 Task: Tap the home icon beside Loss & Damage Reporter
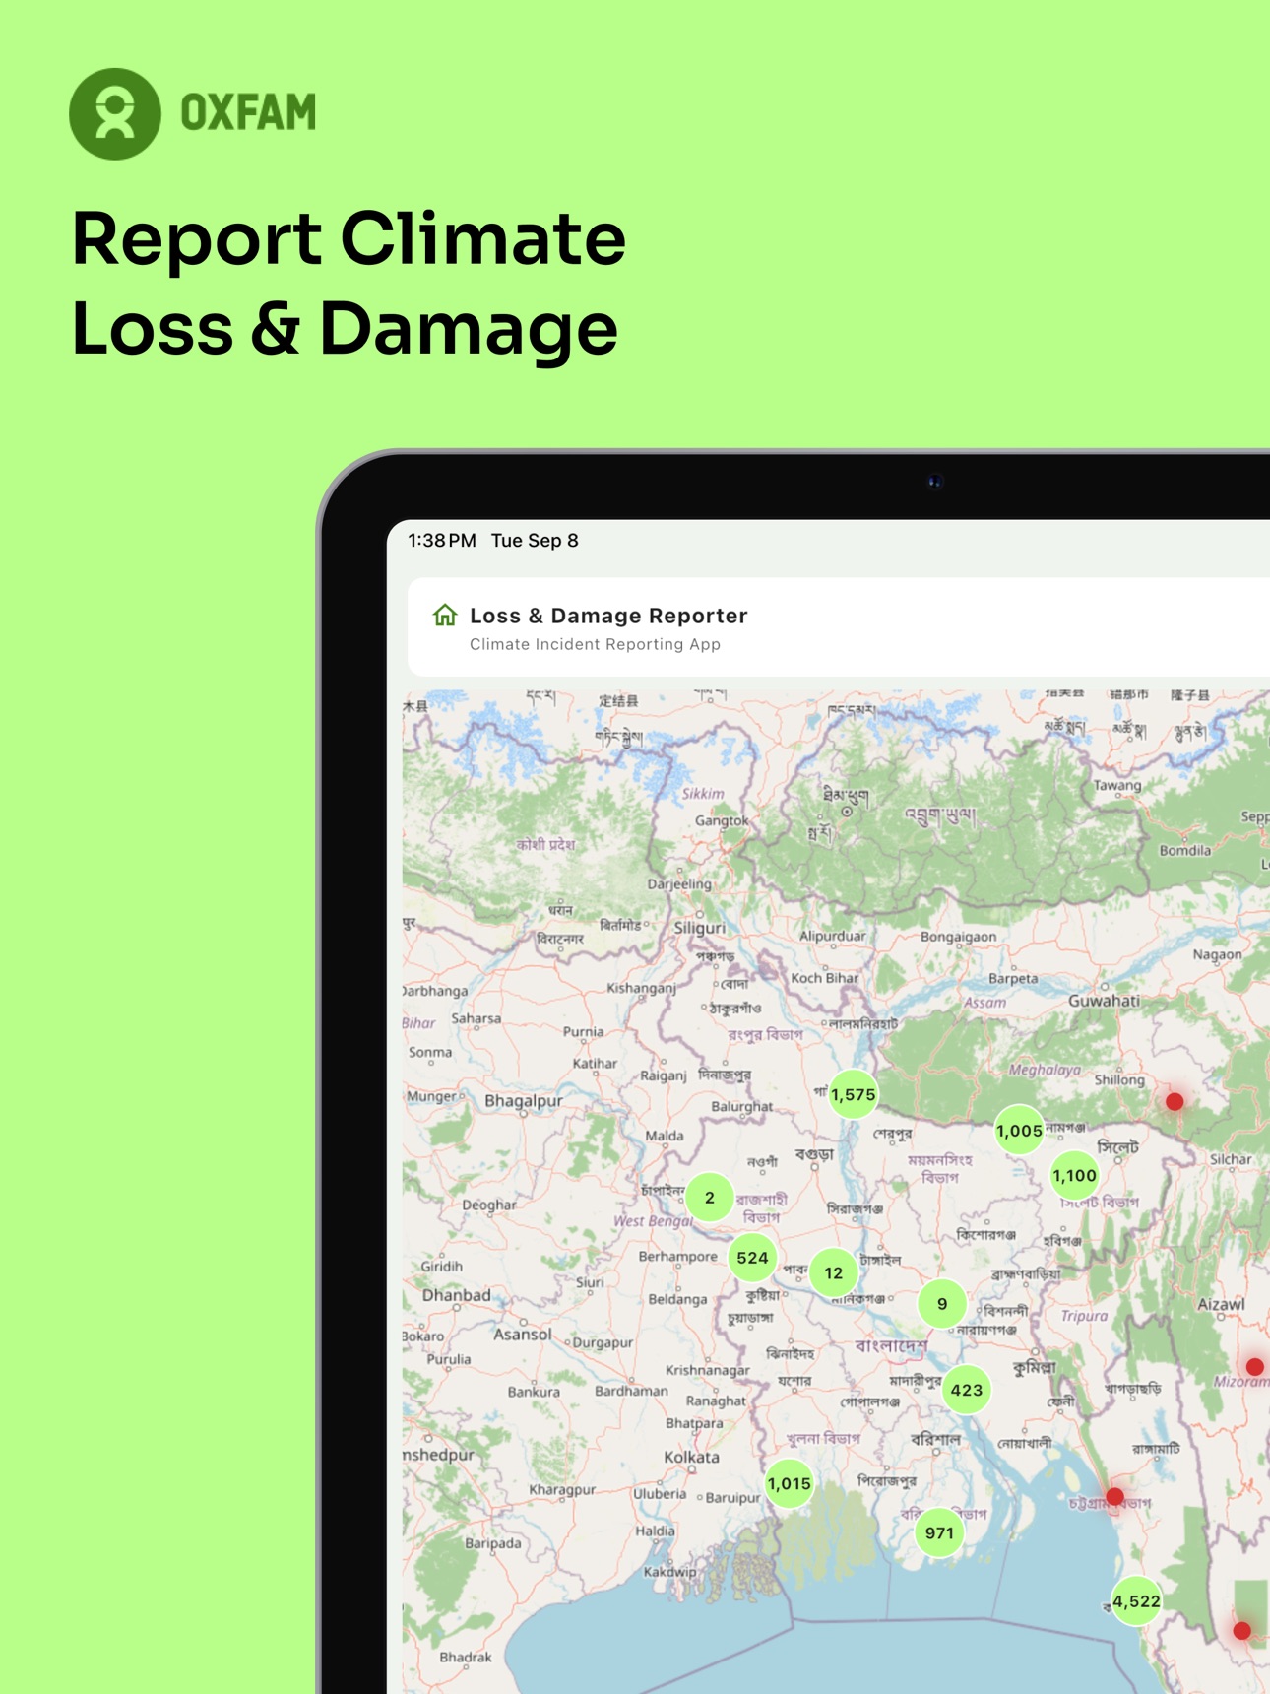point(445,616)
